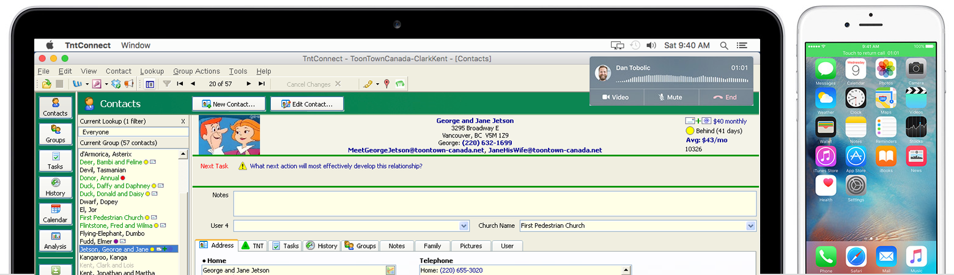This screenshot has width=954, height=275.
Task: Open the Settings app on the iPhone
Action: (x=856, y=185)
